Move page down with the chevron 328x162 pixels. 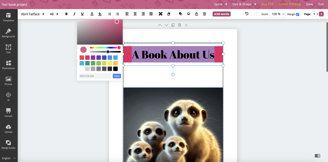click(167, 25)
